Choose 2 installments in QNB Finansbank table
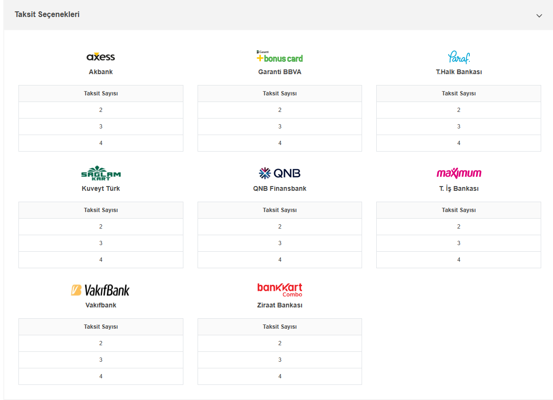The height and width of the screenshot is (400, 553). coord(279,227)
